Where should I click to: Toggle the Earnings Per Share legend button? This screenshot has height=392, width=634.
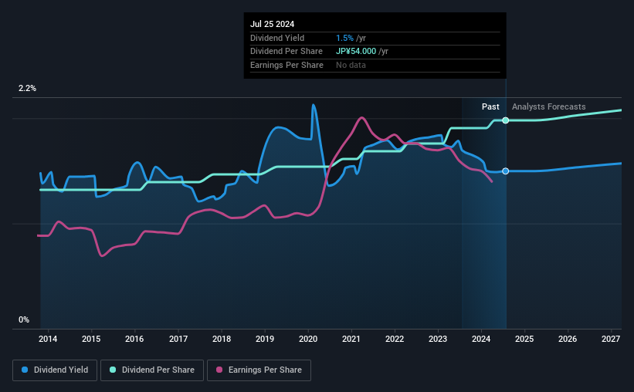pyautogui.click(x=259, y=370)
